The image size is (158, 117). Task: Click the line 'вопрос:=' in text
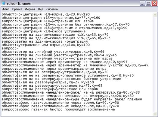[10, 48]
